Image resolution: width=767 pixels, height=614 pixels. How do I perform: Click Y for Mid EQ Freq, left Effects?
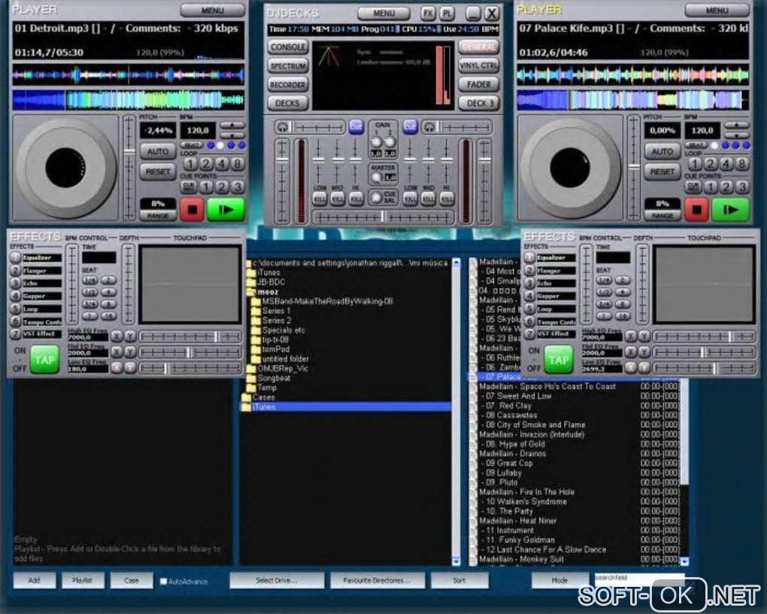coord(130,352)
